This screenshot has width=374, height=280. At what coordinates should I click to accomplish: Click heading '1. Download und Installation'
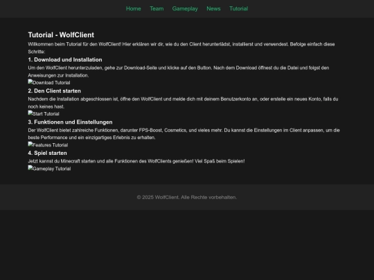[x=65, y=59]
